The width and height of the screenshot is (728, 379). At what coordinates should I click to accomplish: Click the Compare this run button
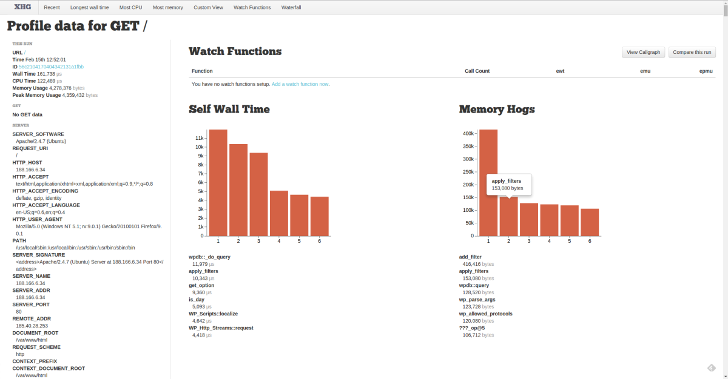[692, 52]
